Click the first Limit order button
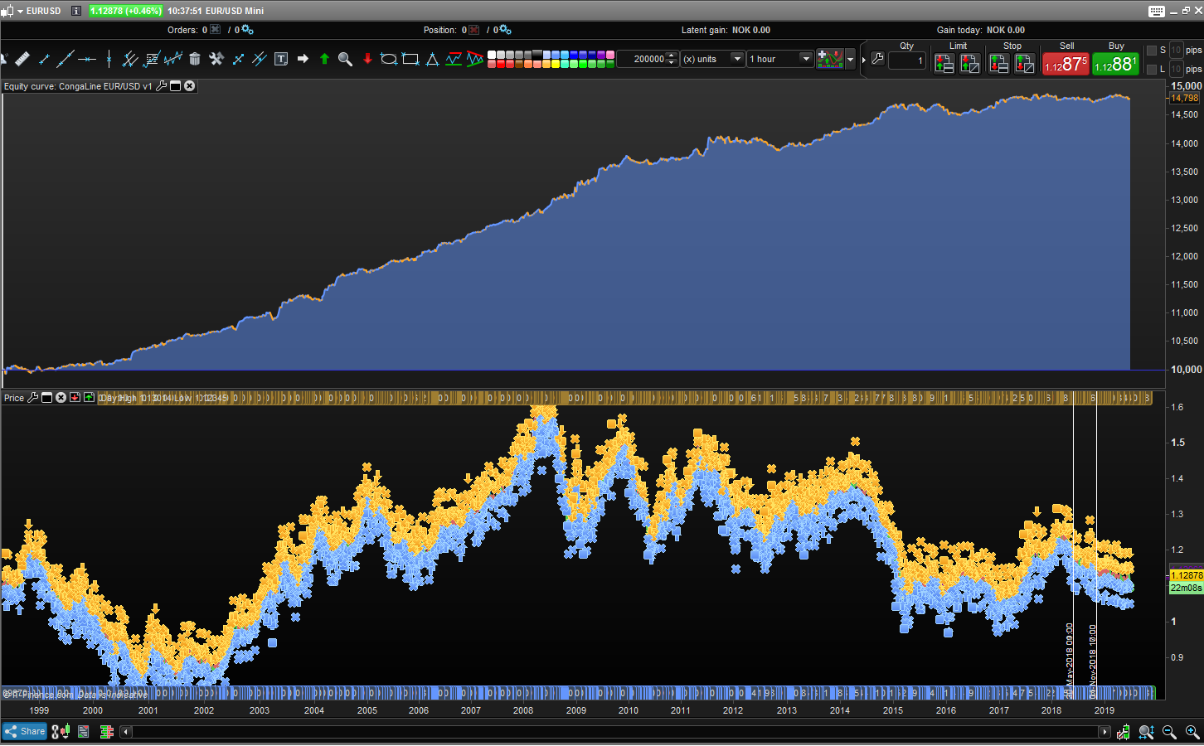Screen dimensions: 1204x746 [944, 64]
